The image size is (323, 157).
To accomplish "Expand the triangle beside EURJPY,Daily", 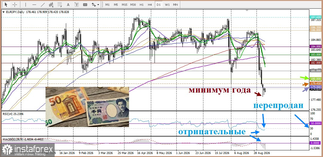I will [x=4, y=12].
